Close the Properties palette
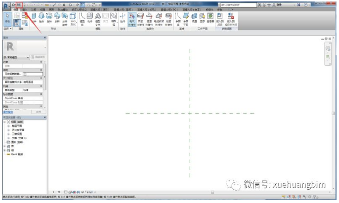The width and height of the screenshot is (339, 203). tap(45, 38)
